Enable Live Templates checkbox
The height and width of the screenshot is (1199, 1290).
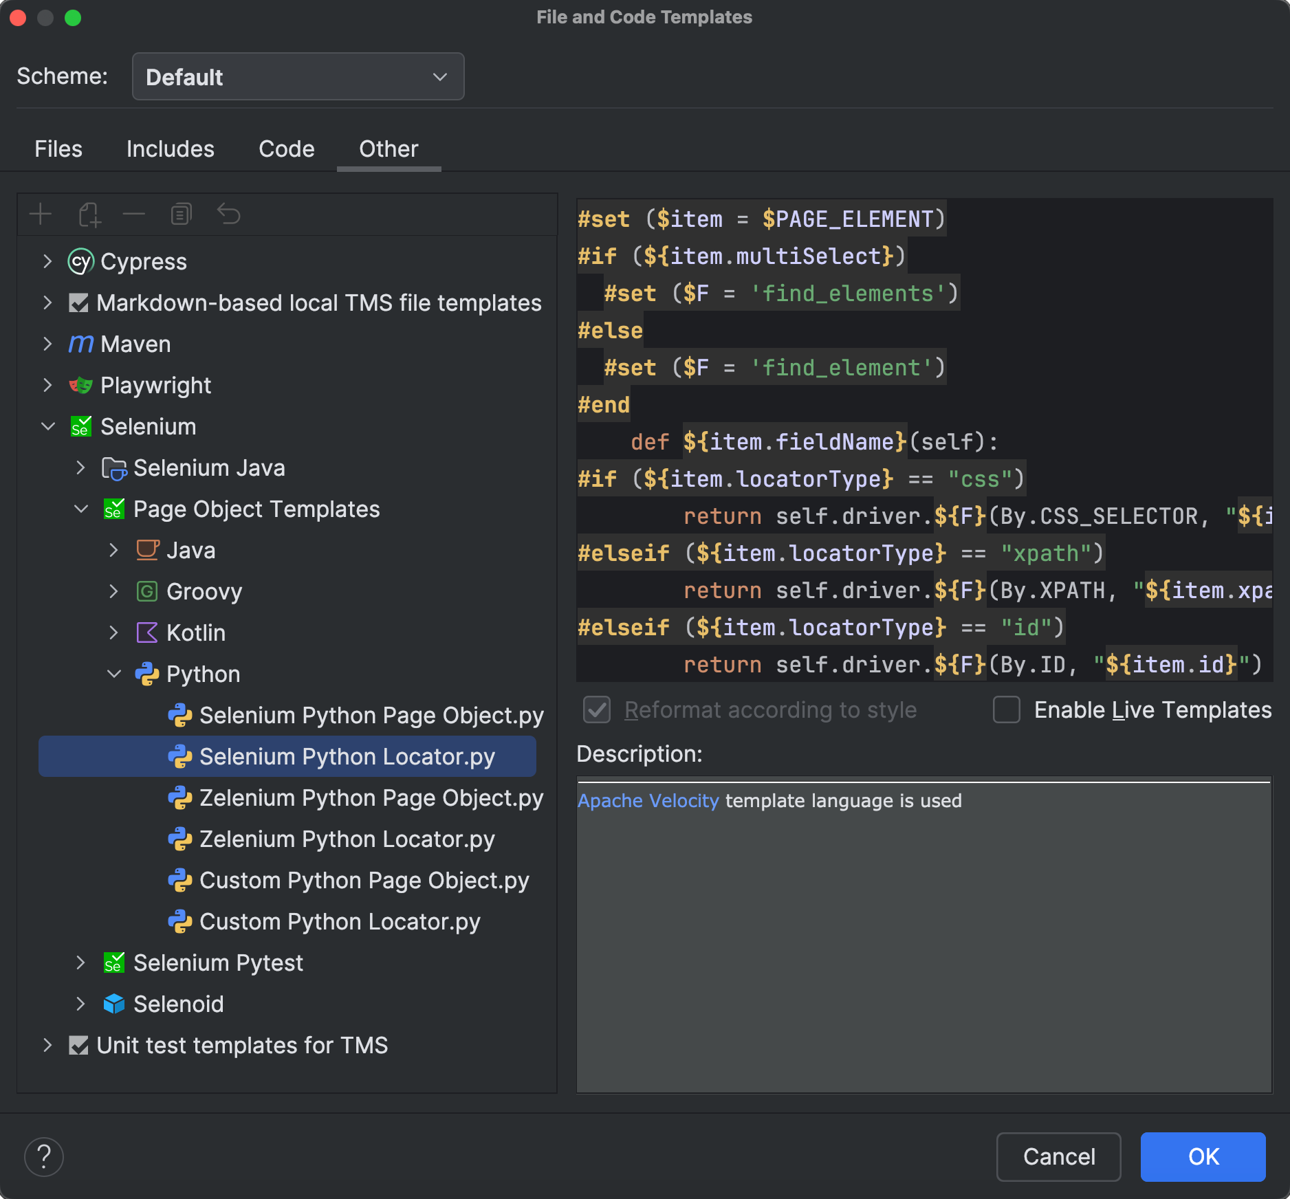(1006, 710)
